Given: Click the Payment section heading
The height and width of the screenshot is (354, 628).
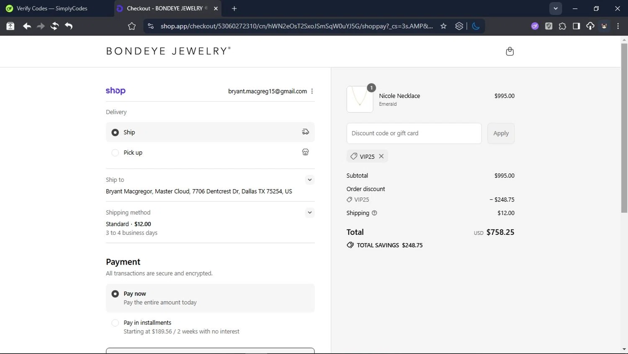Looking at the screenshot, I should coord(123,262).
